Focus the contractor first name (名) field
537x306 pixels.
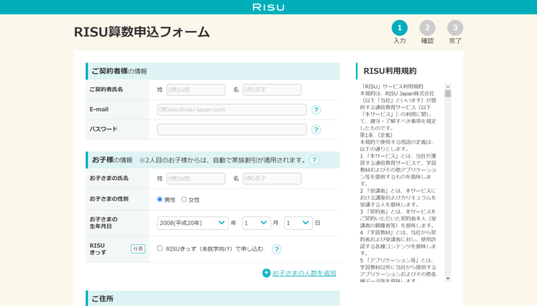(x=272, y=90)
